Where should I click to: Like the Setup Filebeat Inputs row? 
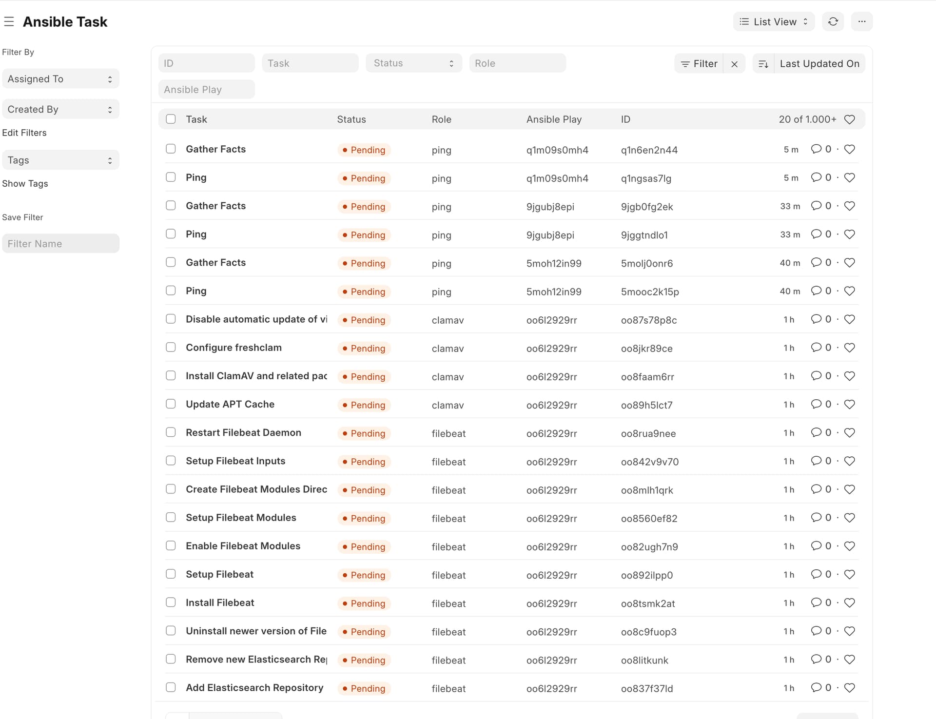(x=849, y=461)
